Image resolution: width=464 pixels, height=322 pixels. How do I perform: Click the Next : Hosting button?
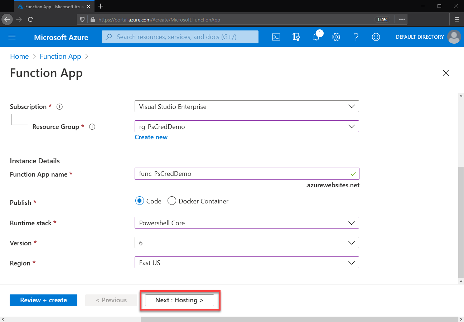[x=179, y=300]
